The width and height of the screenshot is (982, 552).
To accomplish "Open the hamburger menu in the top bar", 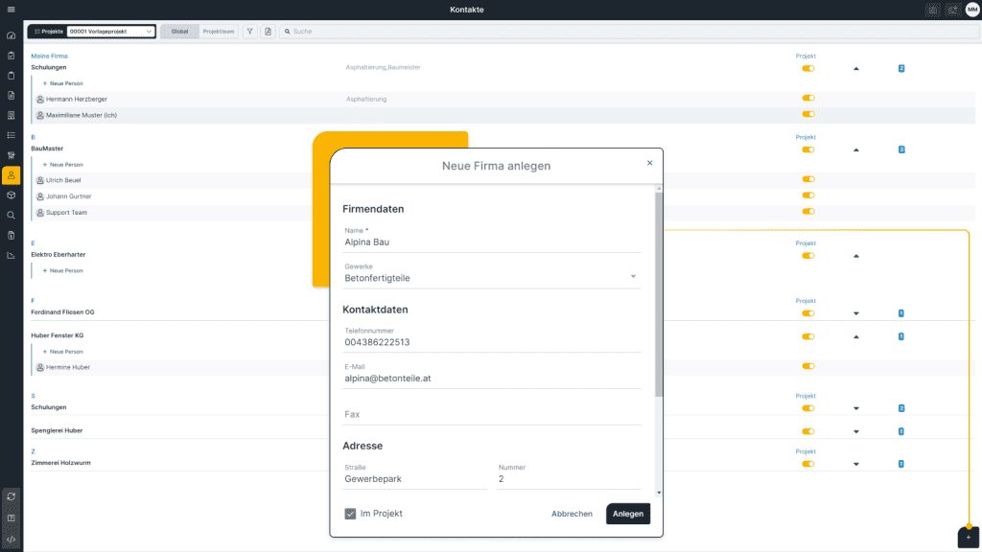I will (11, 10).
